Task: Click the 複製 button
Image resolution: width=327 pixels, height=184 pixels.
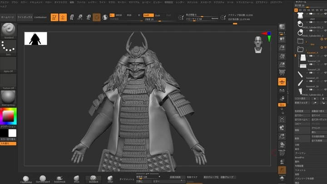Action: click(x=302, y=130)
